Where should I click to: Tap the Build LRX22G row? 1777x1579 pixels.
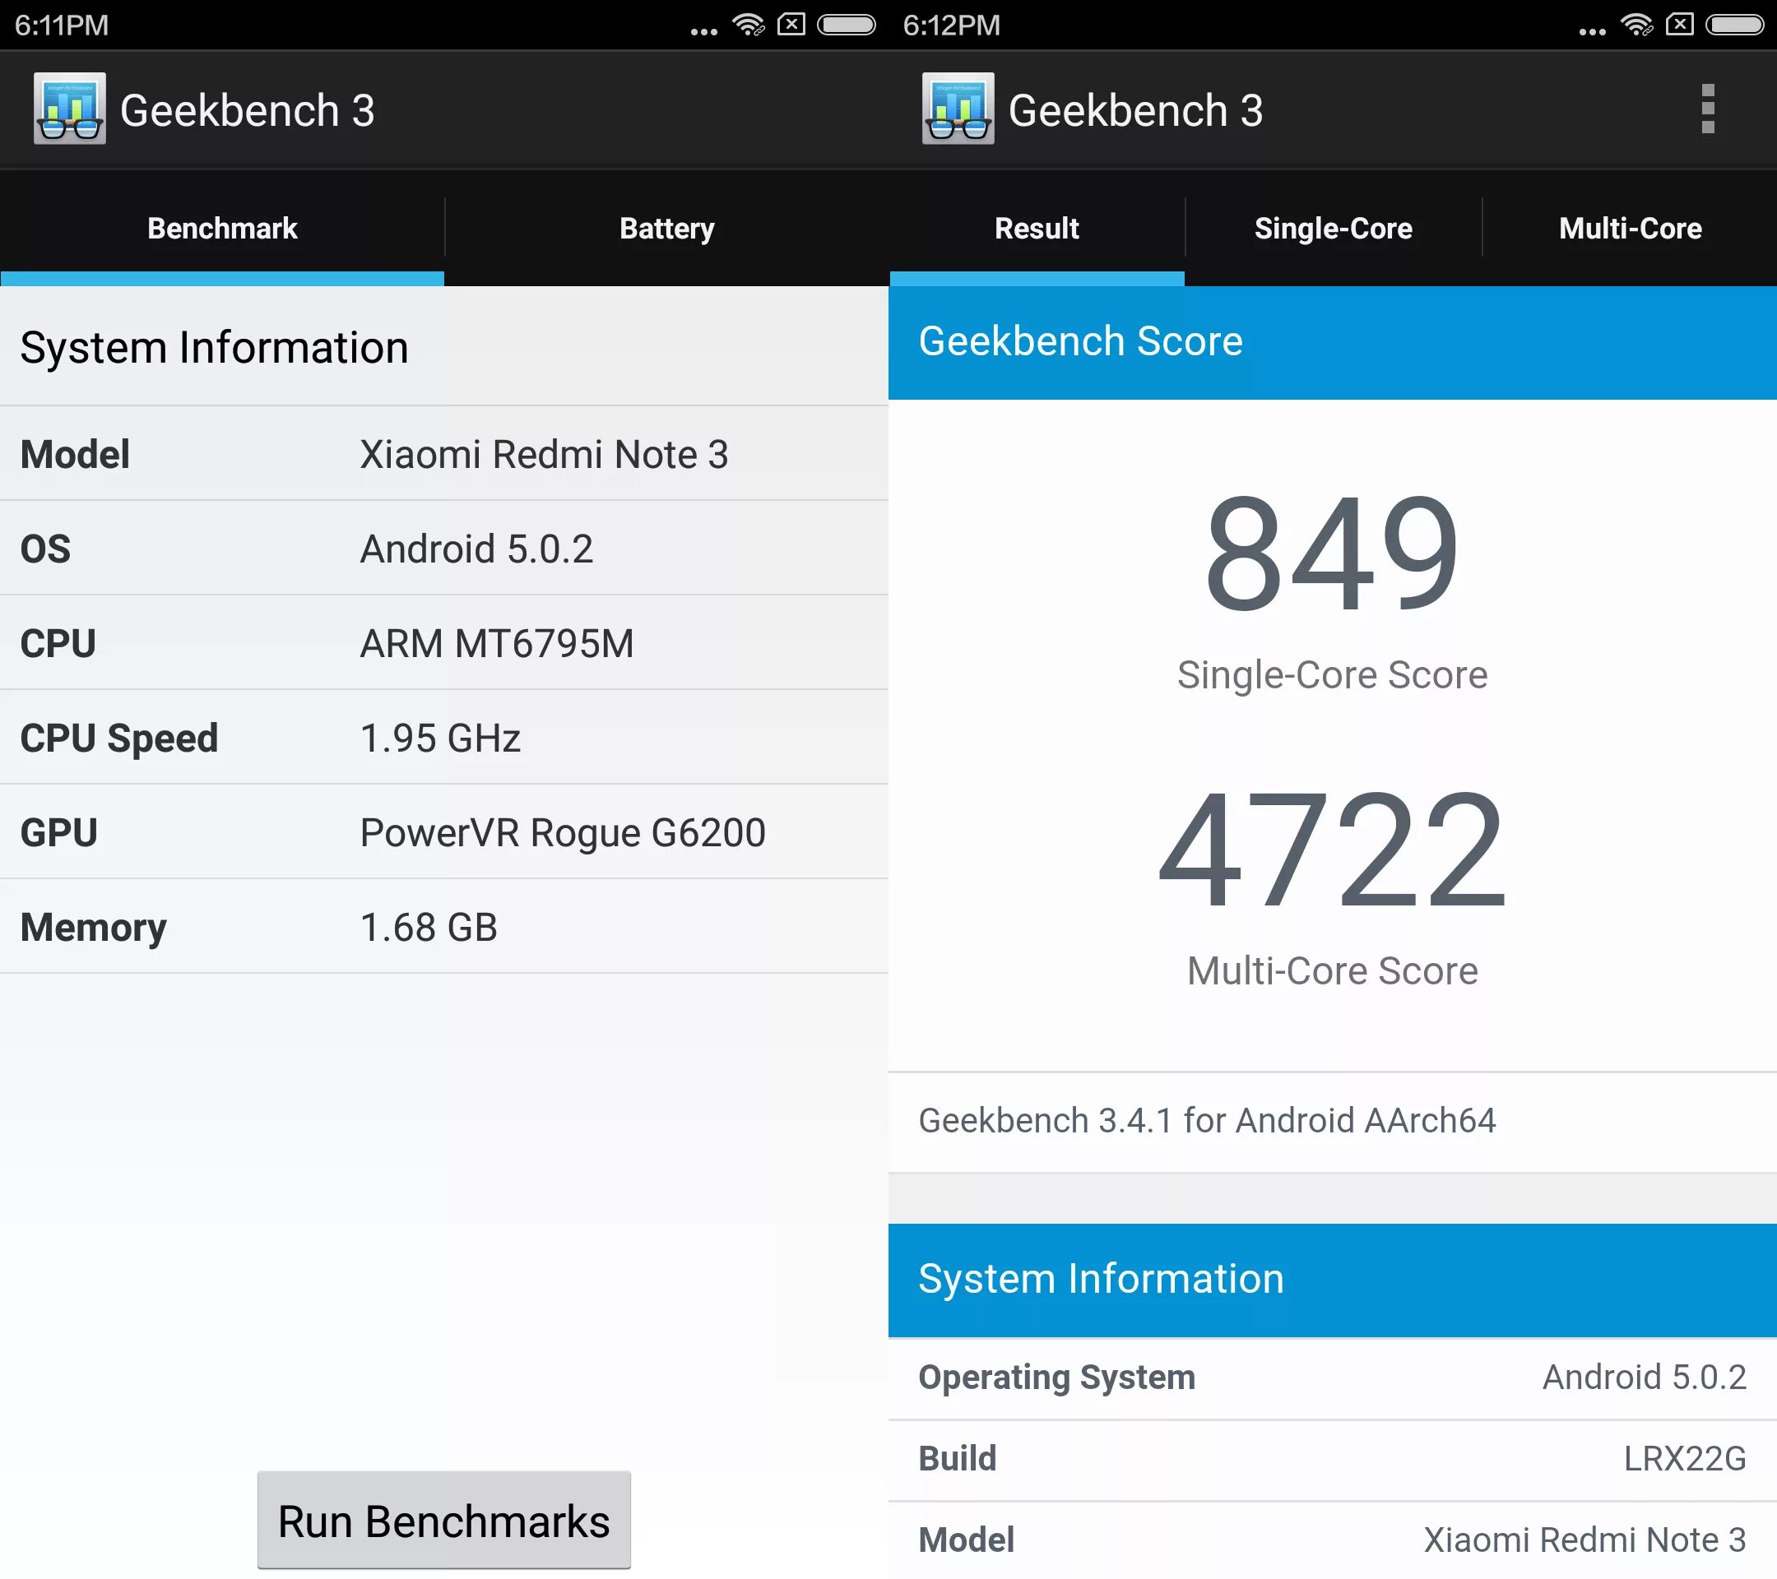point(1332,1459)
